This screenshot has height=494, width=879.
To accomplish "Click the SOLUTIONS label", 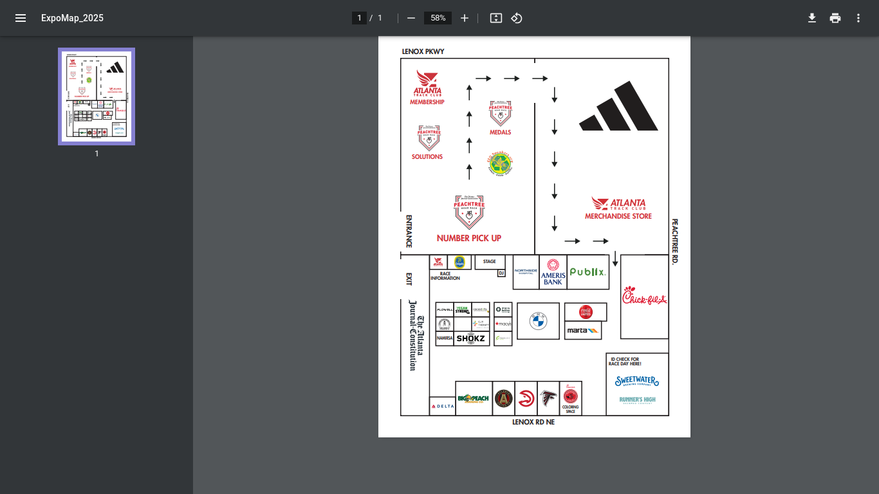I will [x=427, y=157].
